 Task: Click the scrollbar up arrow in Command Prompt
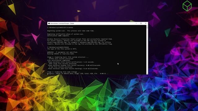click(147, 26)
